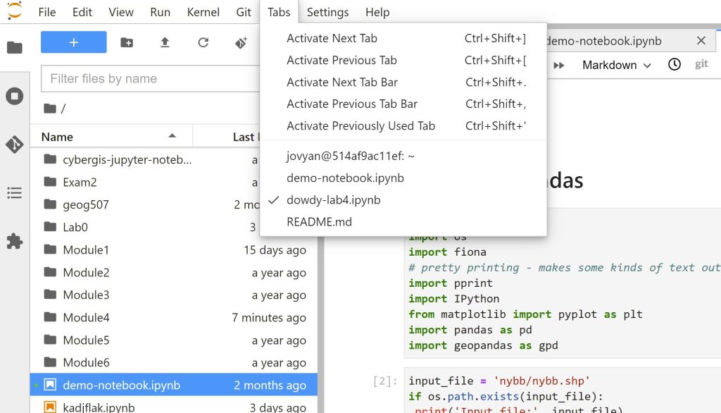Screen dimensions: 721x413
Task: Open the Markdown cell type dropdown
Action: (x=615, y=64)
